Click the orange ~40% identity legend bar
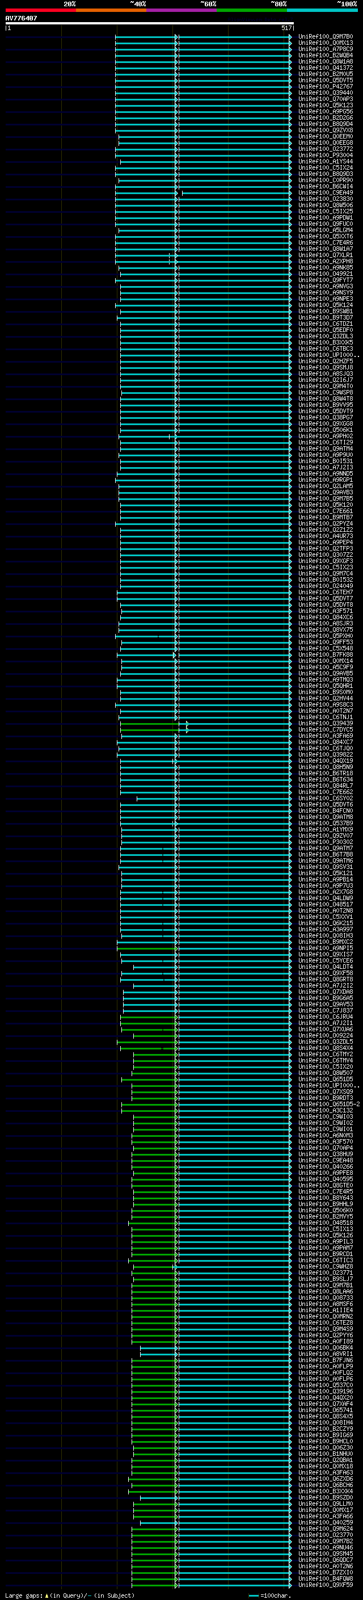 pyautogui.click(x=111, y=10)
